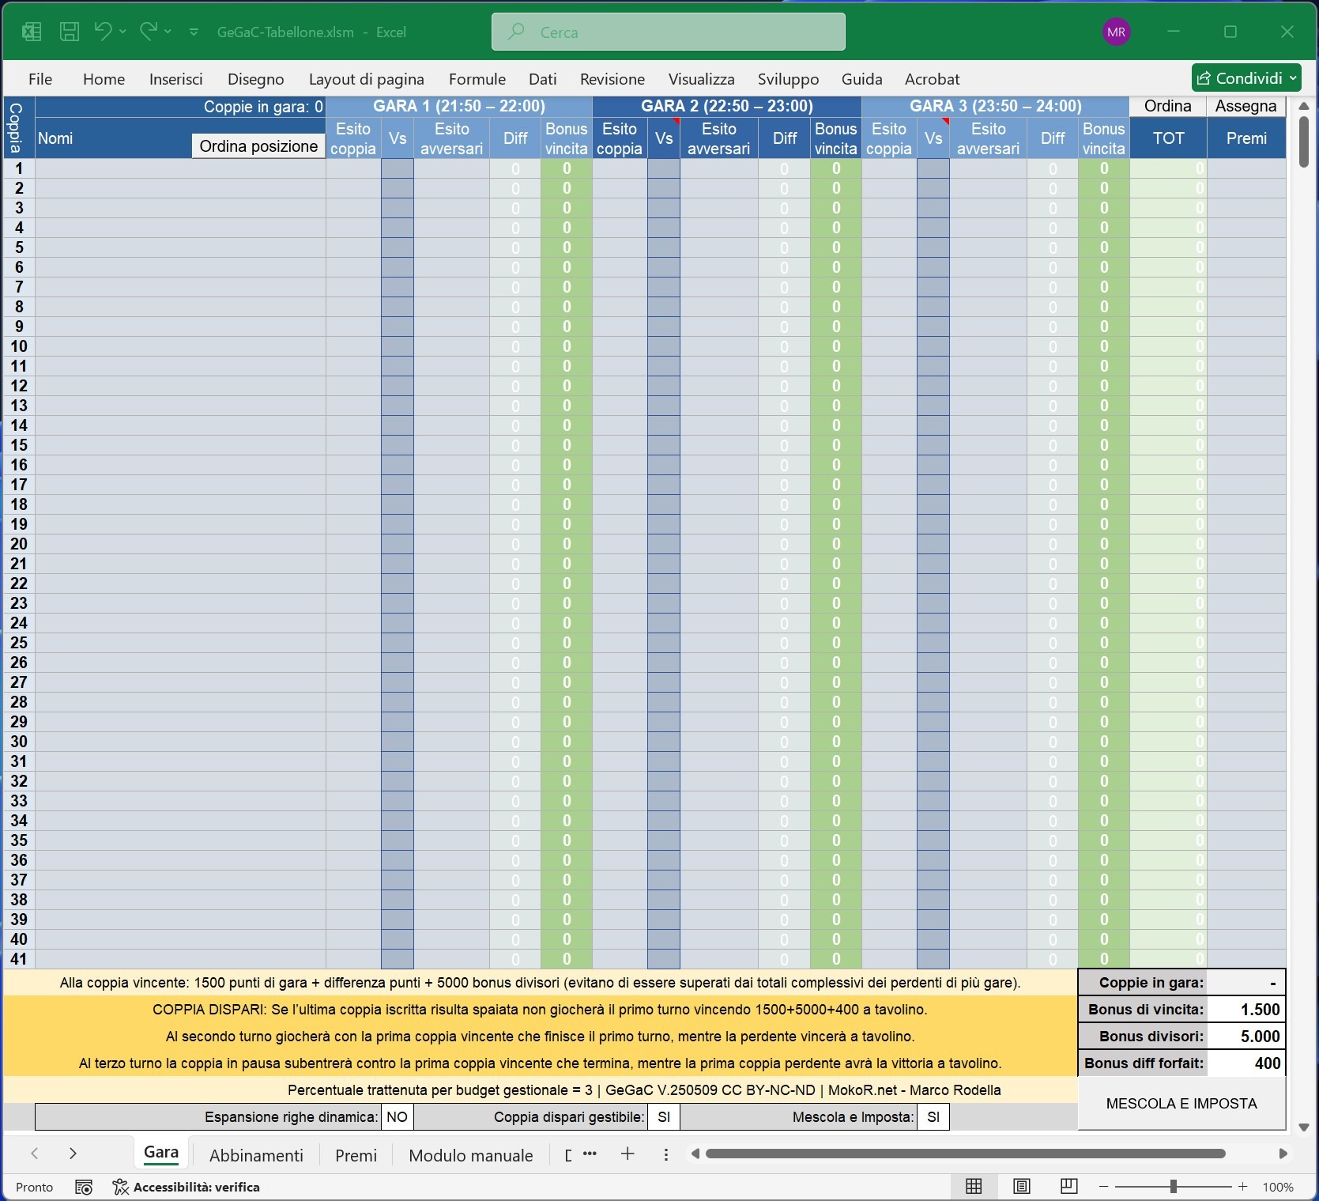The height and width of the screenshot is (1201, 1319).
Task: Go to next sheet tab arrow
Action: [x=73, y=1154]
